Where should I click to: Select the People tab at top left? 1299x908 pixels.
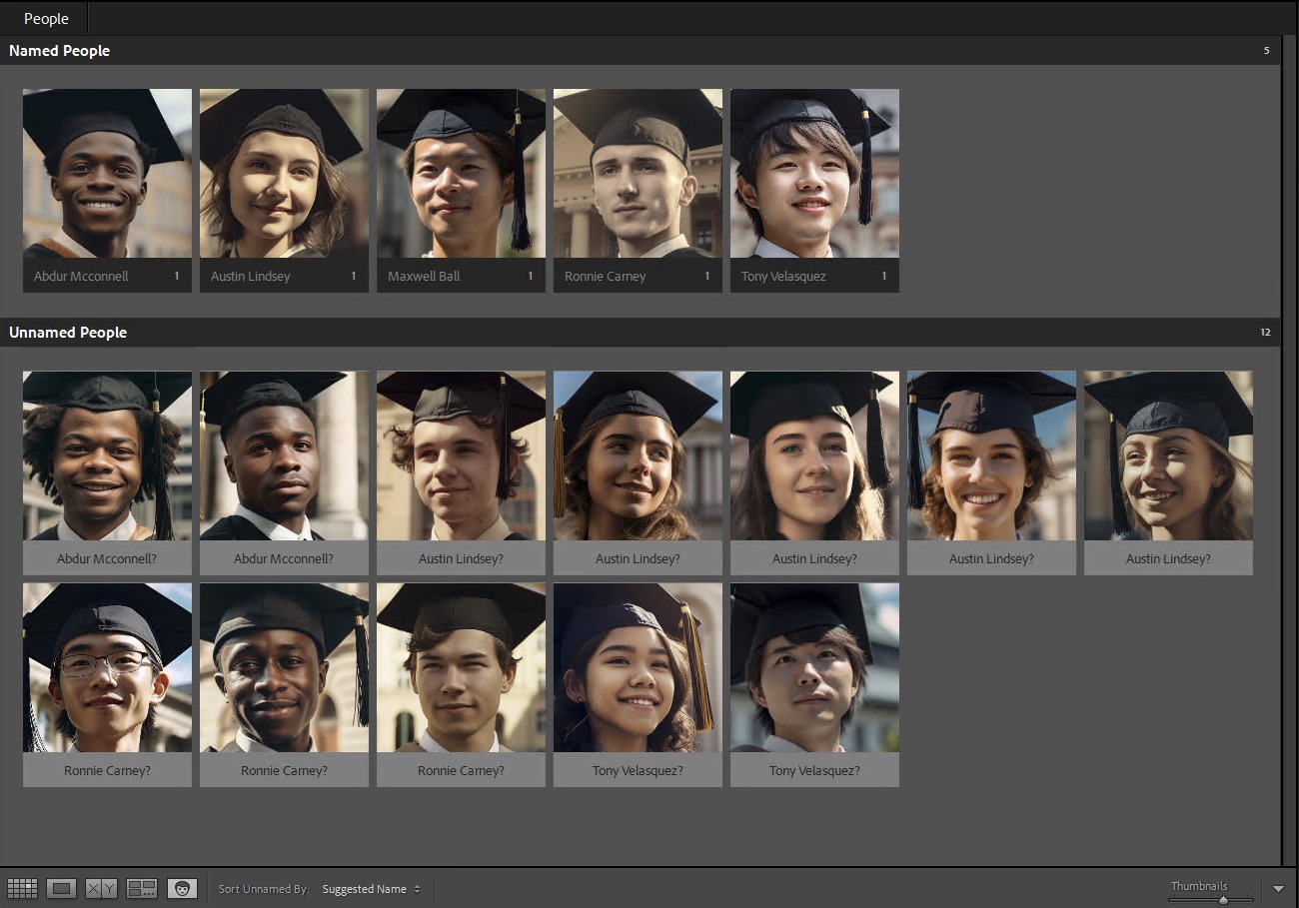[46, 18]
